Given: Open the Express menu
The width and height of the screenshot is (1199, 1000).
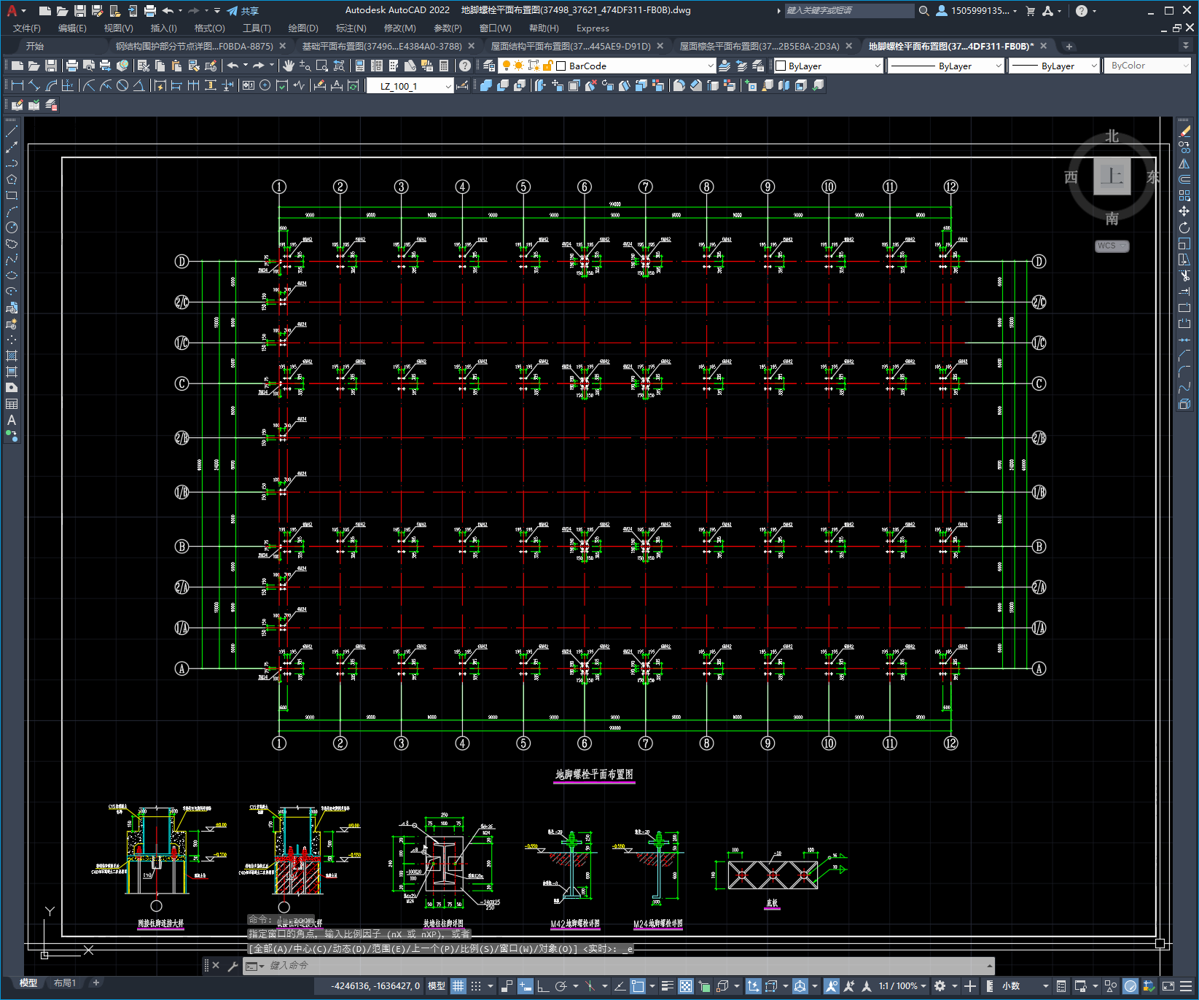Looking at the screenshot, I should point(593,28).
